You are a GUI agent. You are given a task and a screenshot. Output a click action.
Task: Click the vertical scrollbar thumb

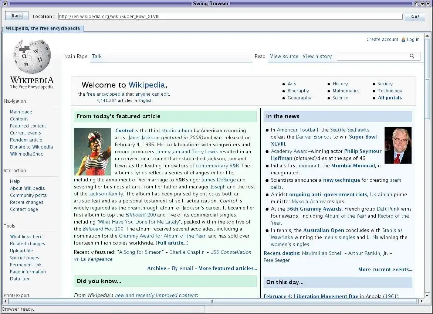(x=427, y=79)
